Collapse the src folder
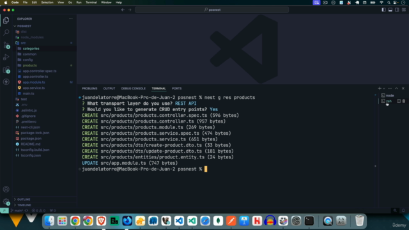 tap(23, 43)
